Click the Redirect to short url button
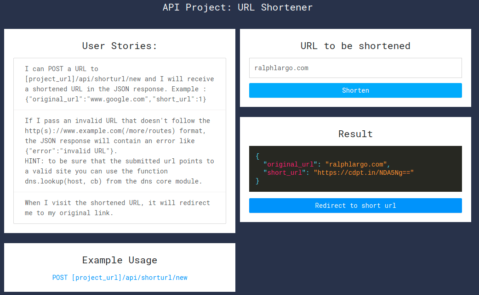 (355, 206)
